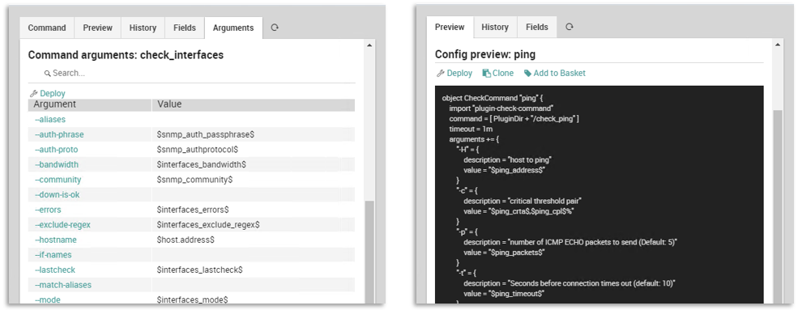The image size is (798, 310).
Task: Click the $snmp_community$ value
Action: (x=195, y=180)
